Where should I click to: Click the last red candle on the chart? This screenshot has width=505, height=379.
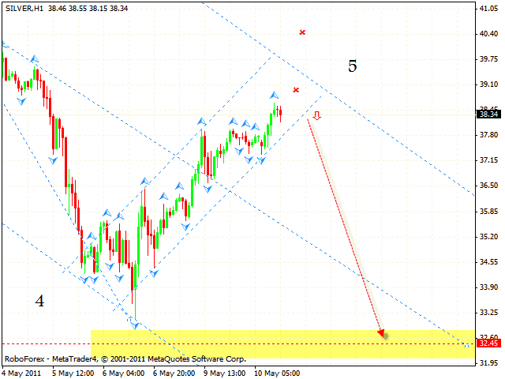(280, 114)
